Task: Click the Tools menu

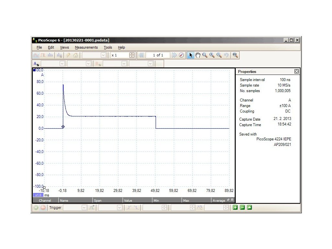Action: pos(108,47)
